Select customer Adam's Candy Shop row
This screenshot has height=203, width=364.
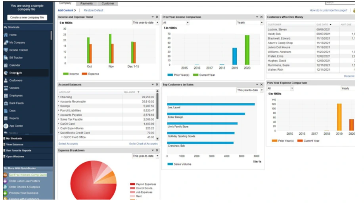[310, 43]
